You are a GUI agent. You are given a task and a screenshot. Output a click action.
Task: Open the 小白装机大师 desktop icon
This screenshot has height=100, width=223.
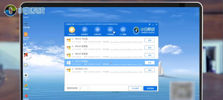click(x=26, y=77)
